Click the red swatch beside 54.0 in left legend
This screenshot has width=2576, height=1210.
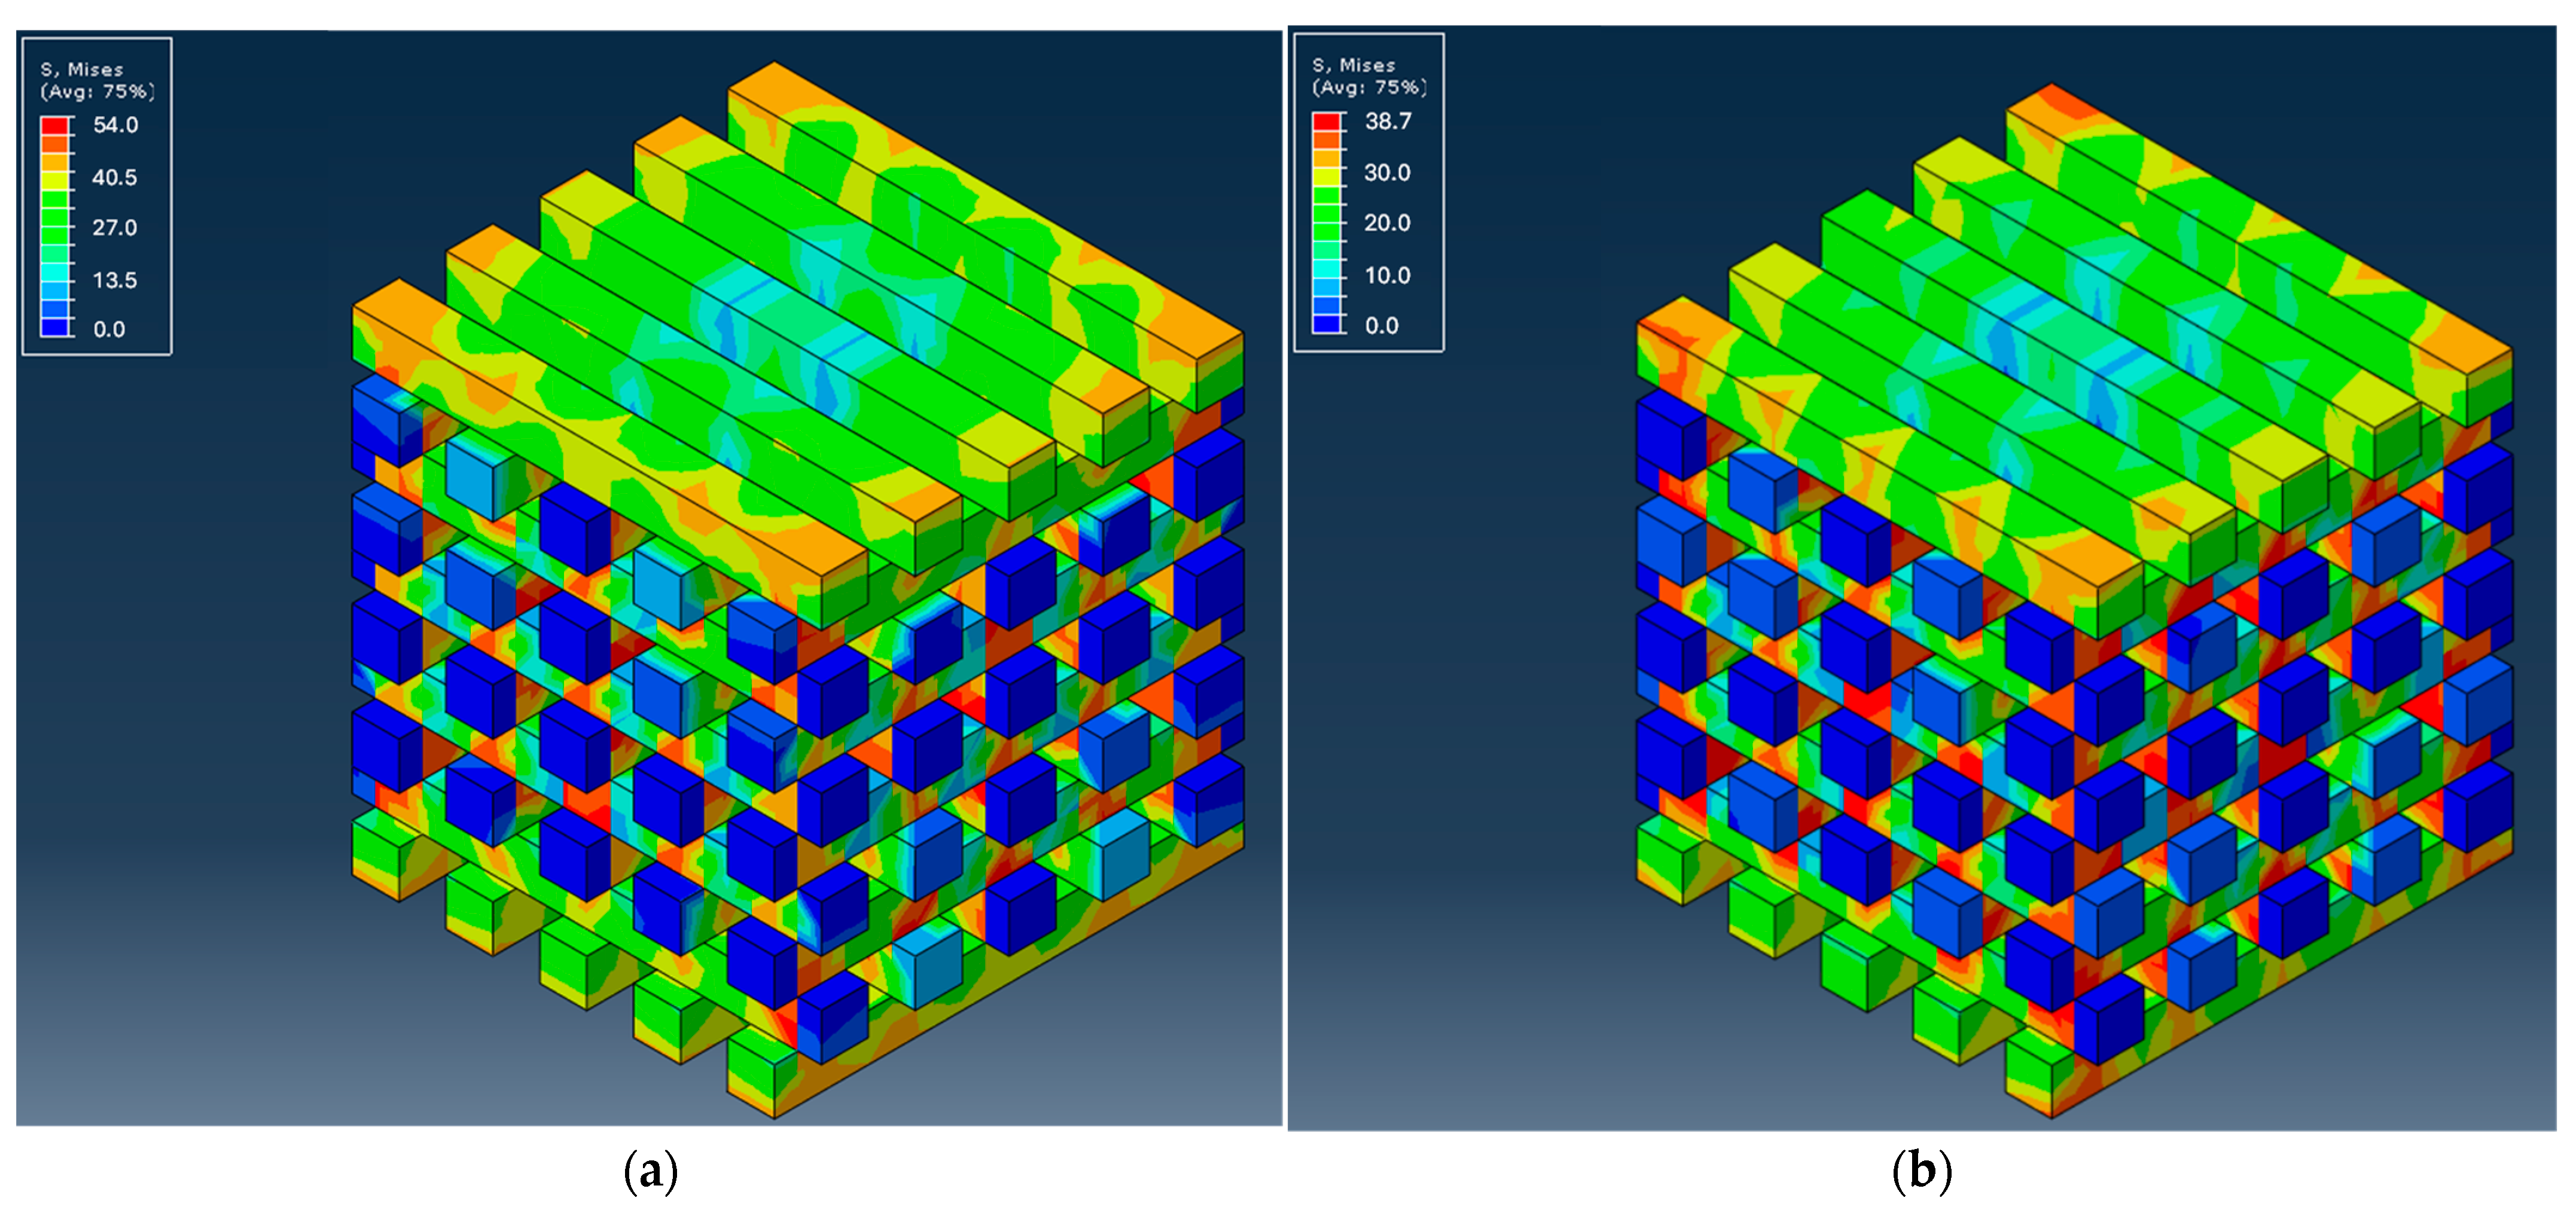coord(55,126)
